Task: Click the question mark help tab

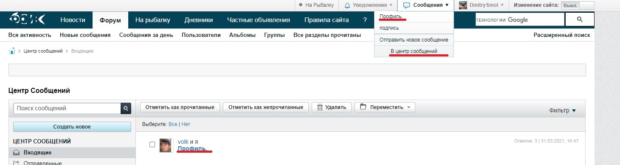Action: [365, 20]
